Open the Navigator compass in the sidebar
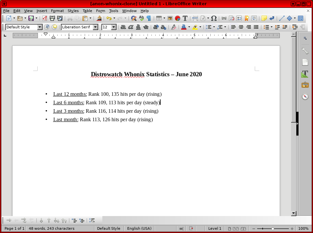Screen dimensions: 313x233 click(x=305, y=97)
